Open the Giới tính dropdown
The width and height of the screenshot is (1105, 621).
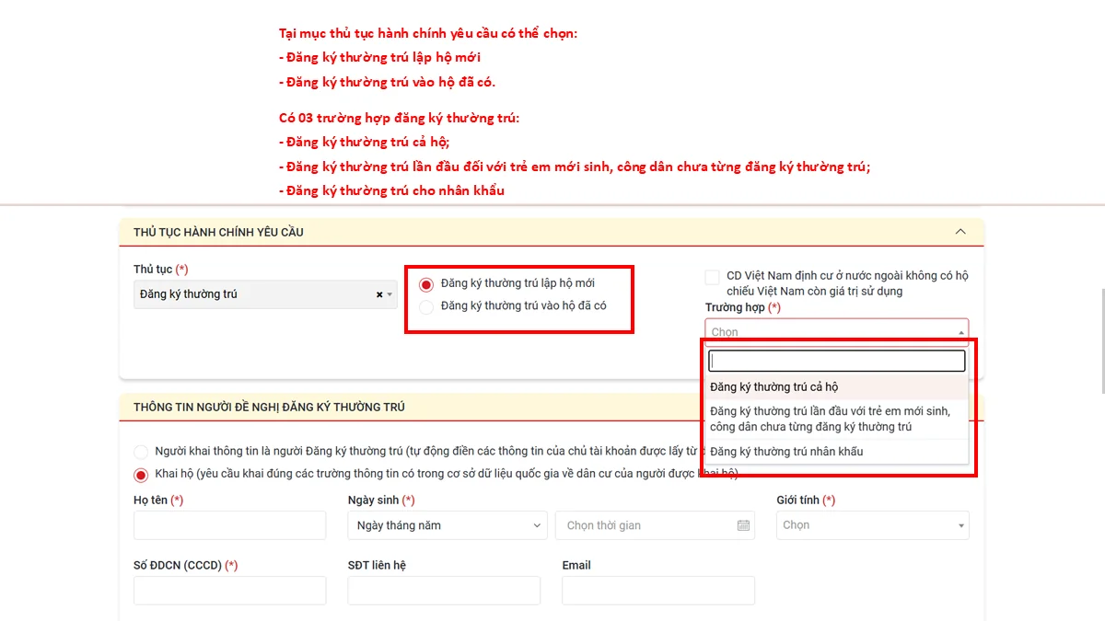873,525
